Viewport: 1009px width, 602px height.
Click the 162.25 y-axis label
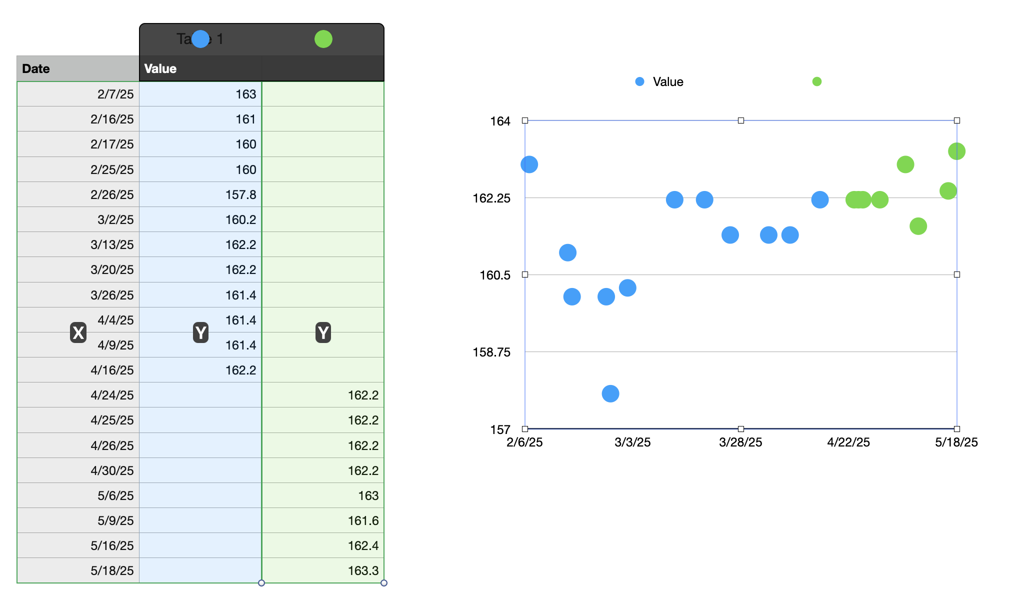pyautogui.click(x=491, y=198)
